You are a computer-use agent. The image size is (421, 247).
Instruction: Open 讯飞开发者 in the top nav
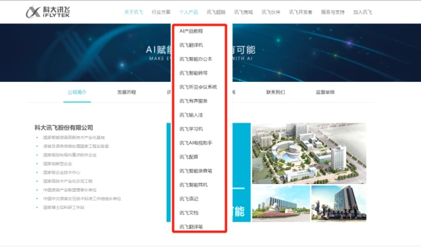300,12
